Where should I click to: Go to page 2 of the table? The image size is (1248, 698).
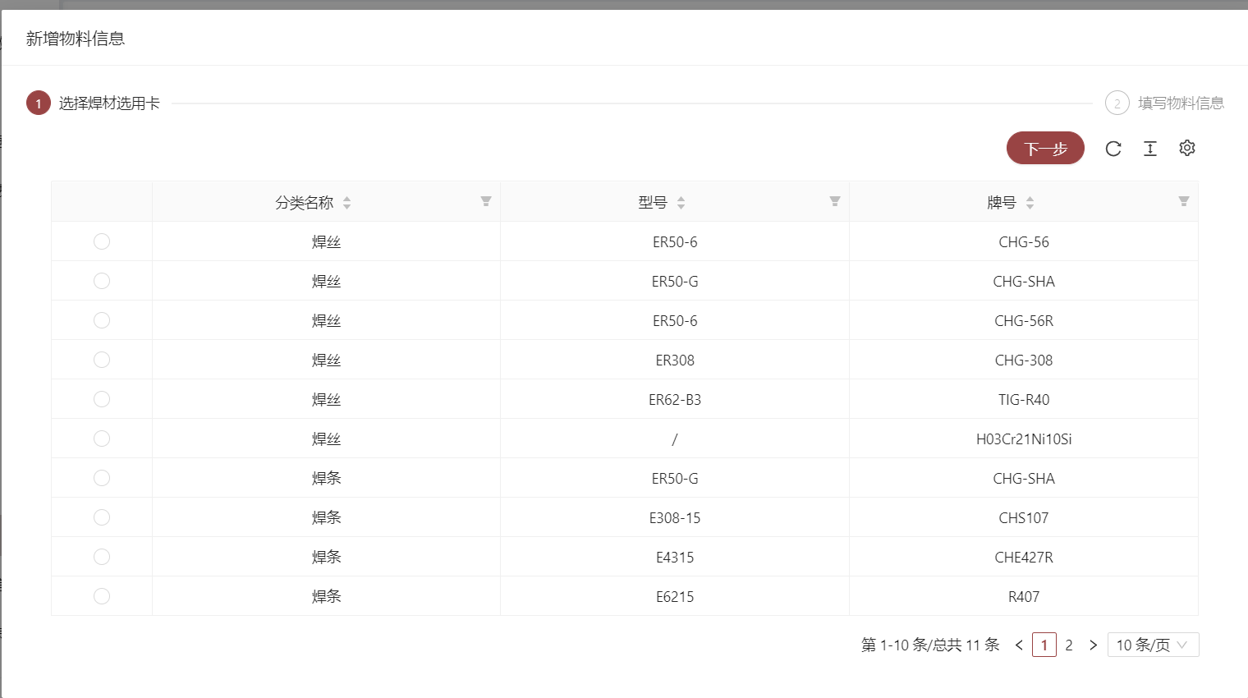point(1069,645)
